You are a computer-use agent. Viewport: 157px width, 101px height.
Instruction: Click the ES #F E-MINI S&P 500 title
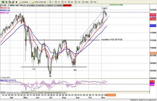pyautogui.click(x=13, y=5)
